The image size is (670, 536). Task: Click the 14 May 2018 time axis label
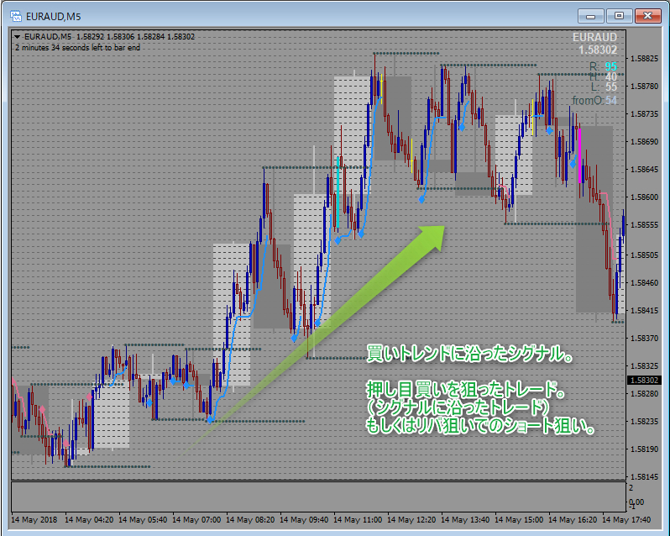pos(34,520)
